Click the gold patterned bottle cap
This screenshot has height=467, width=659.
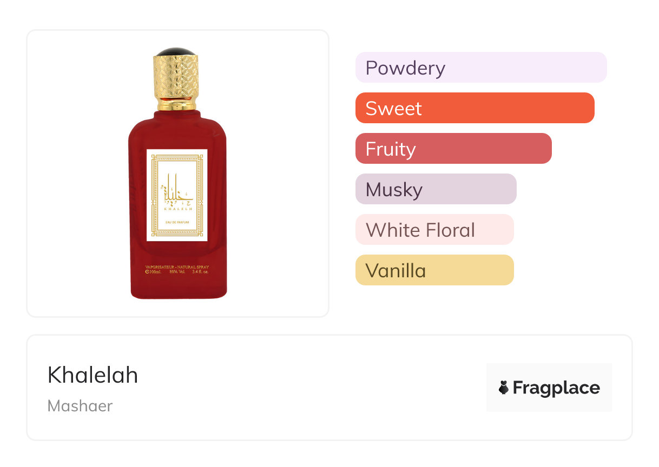pyautogui.click(x=176, y=81)
